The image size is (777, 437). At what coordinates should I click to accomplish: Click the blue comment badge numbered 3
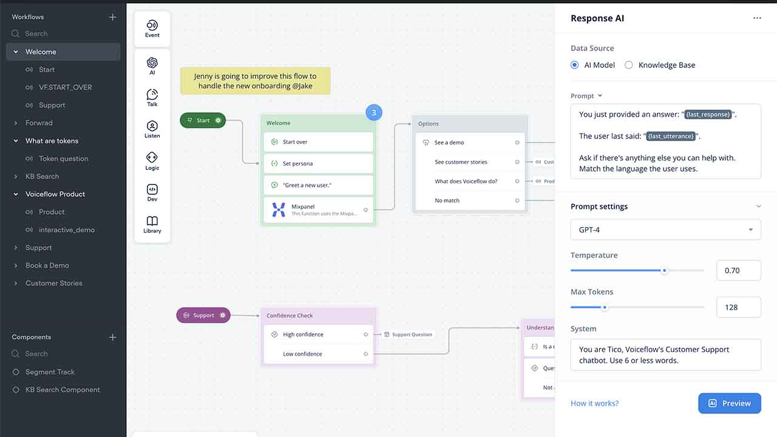[374, 112]
